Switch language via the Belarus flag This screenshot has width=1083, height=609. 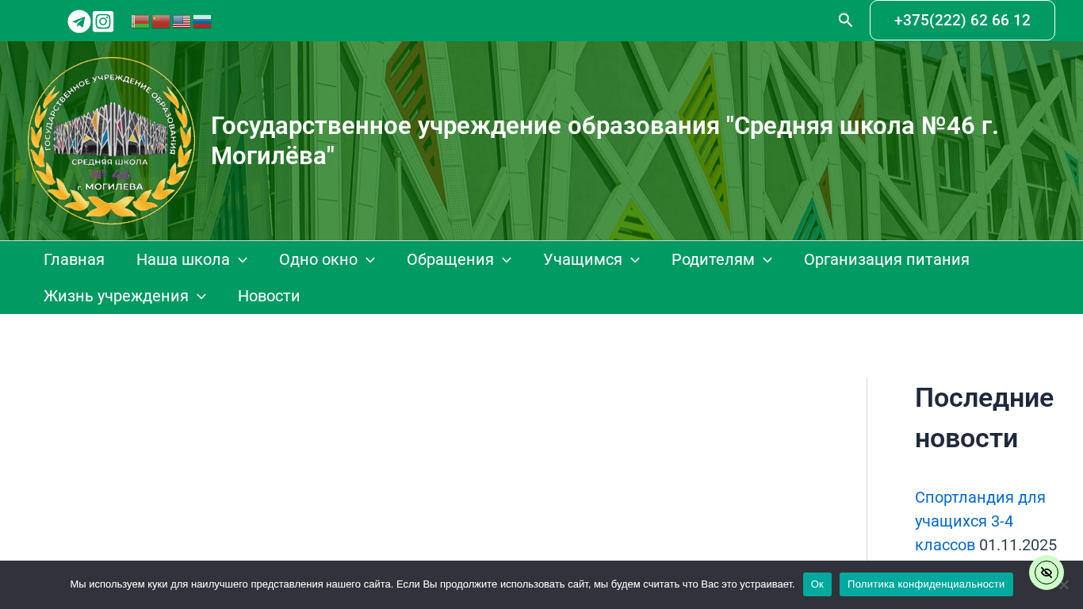140,21
